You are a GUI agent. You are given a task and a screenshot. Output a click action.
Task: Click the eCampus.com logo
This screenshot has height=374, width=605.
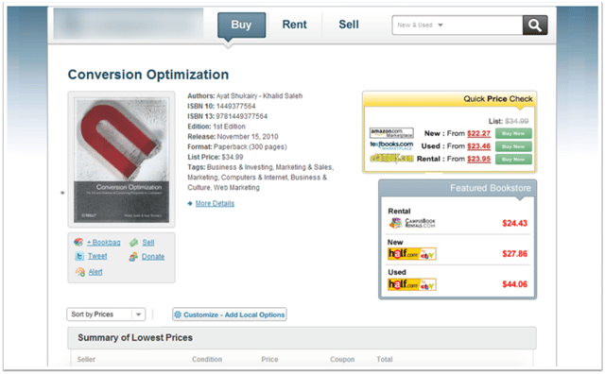click(x=391, y=159)
